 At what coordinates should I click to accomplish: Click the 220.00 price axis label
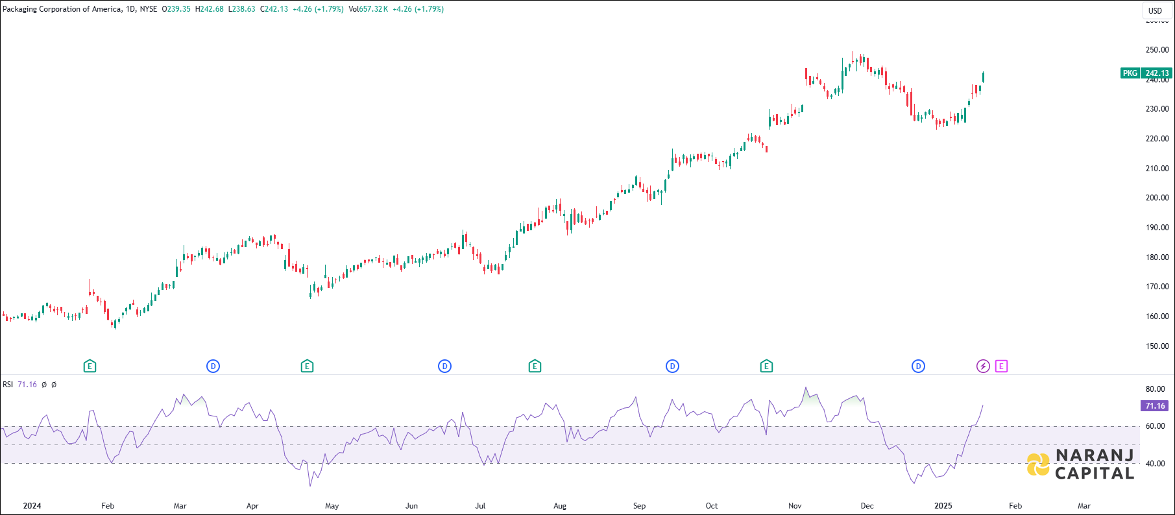1157,139
